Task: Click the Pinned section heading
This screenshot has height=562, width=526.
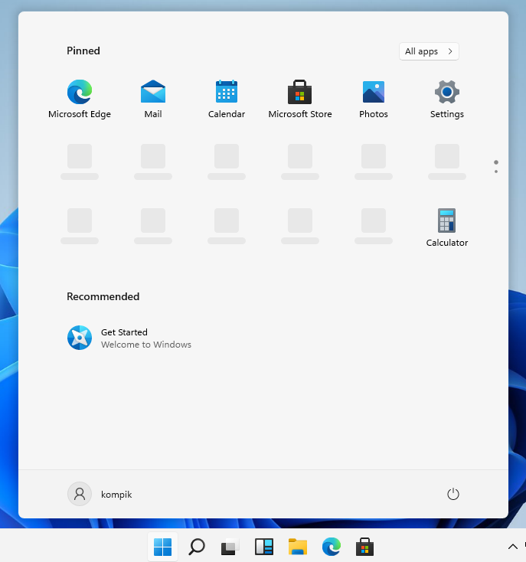Action: [83, 51]
